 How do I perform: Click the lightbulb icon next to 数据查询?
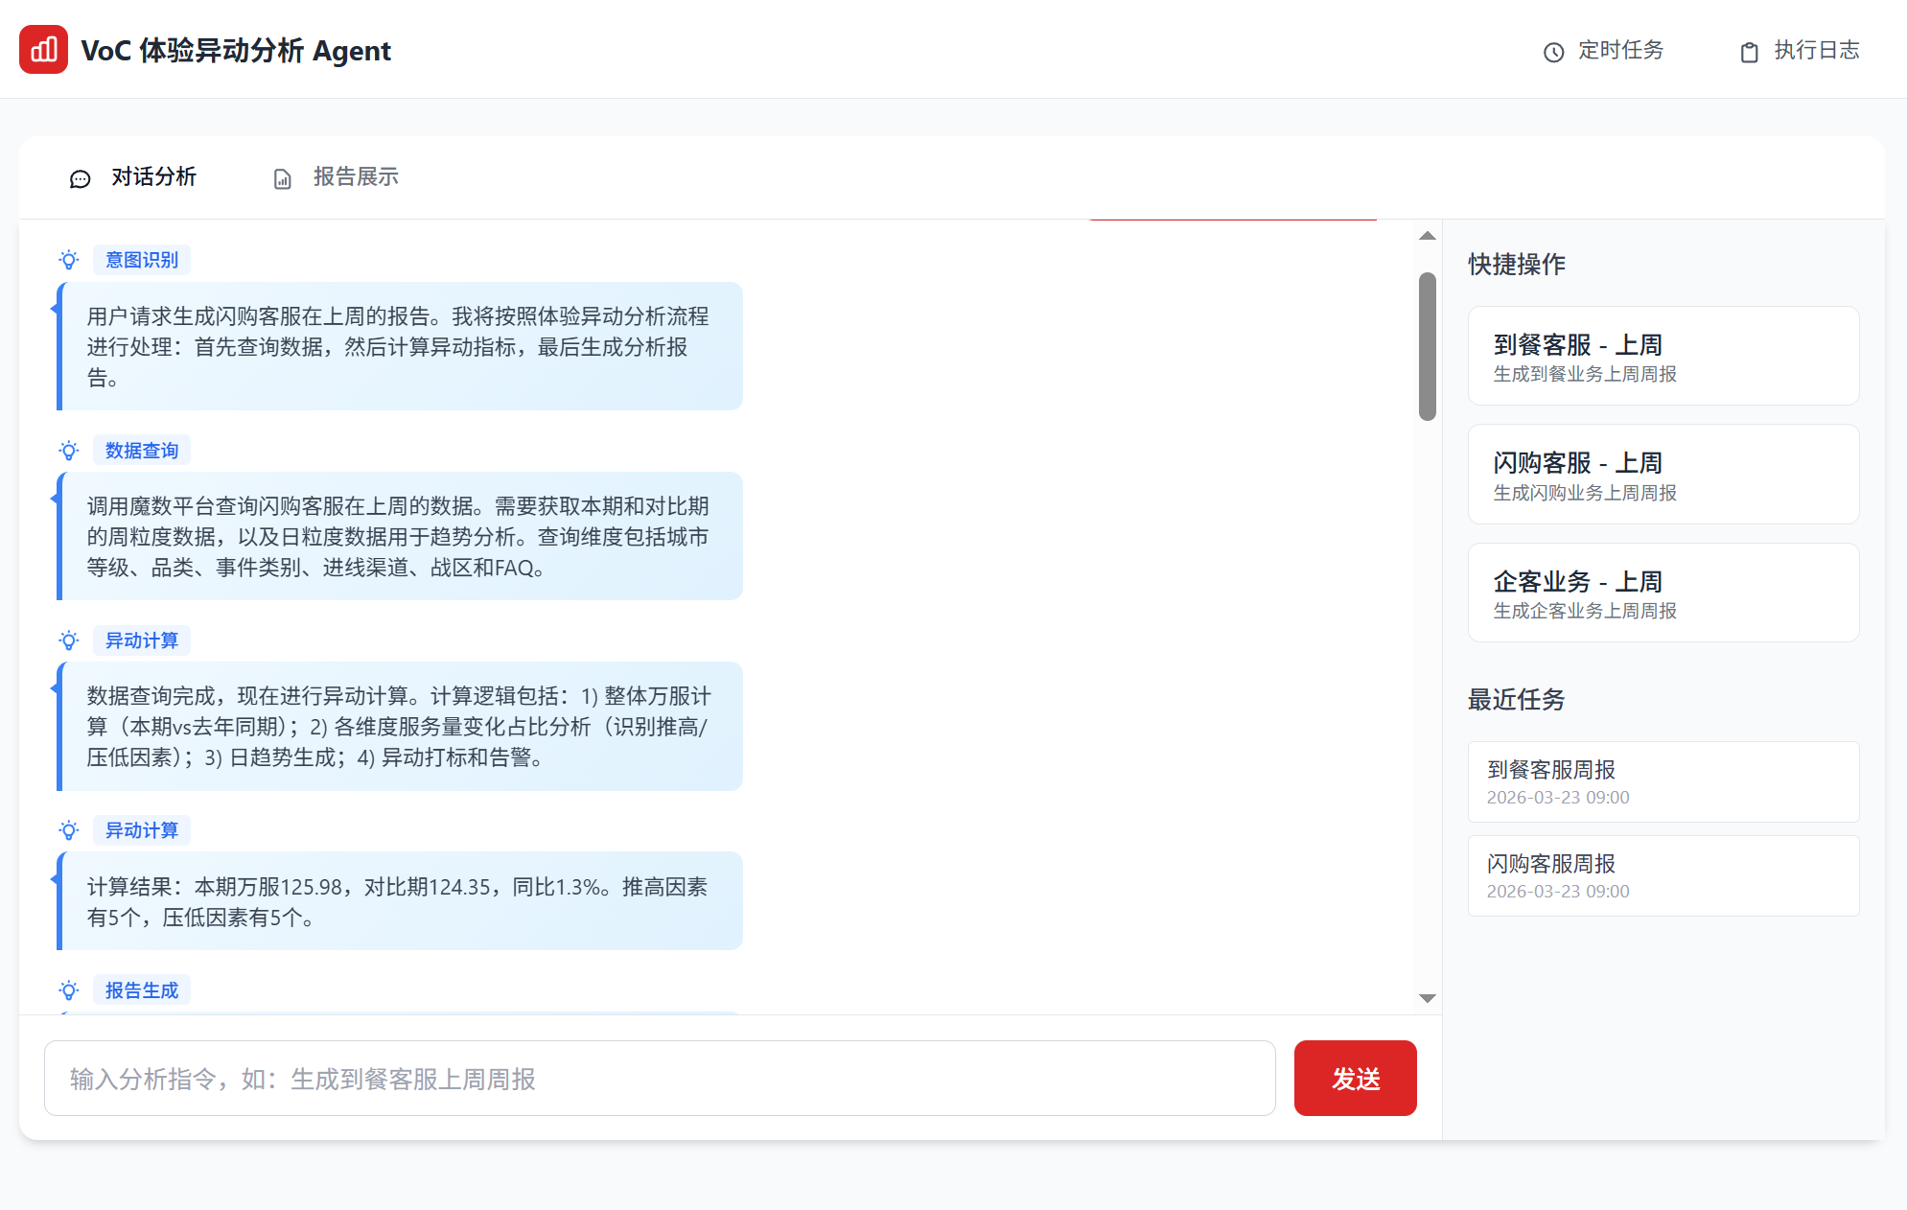(69, 451)
